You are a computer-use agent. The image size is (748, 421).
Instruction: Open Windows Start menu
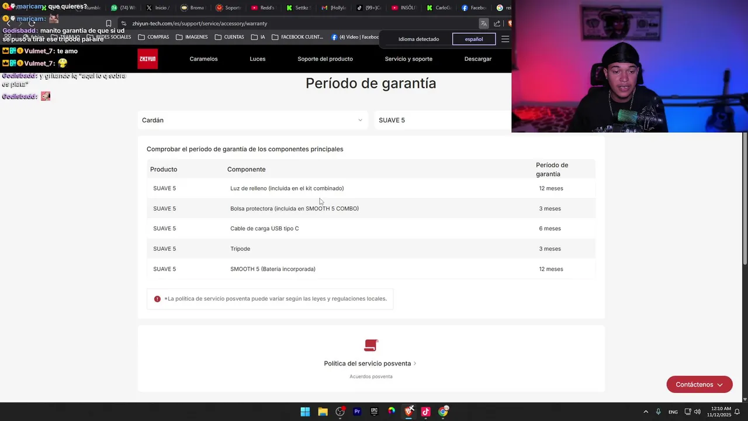click(305, 412)
